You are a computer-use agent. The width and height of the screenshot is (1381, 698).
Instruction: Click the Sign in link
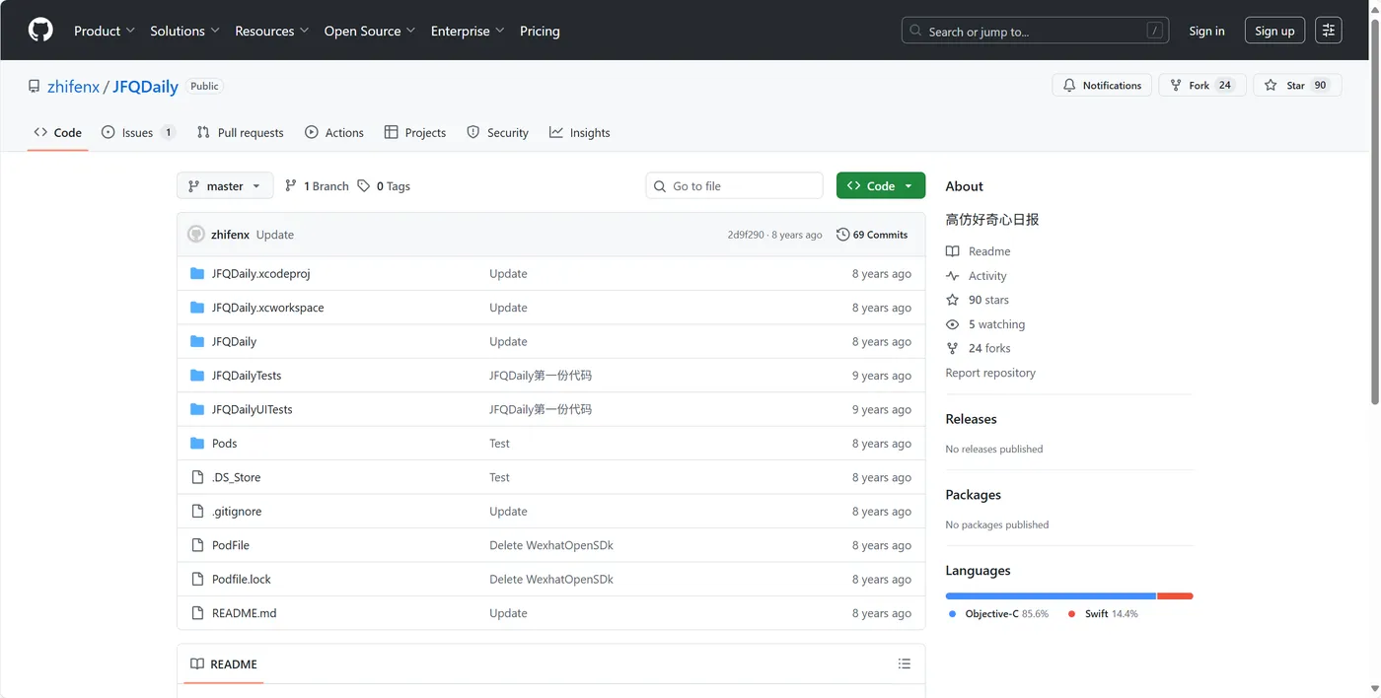tap(1206, 31)
